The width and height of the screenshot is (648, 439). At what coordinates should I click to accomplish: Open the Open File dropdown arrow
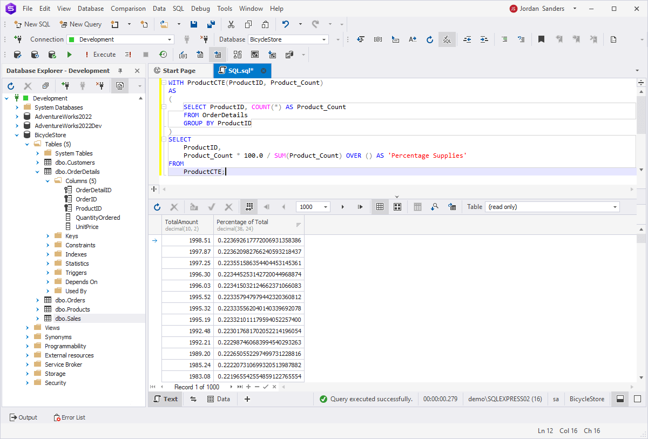point(179,24)
